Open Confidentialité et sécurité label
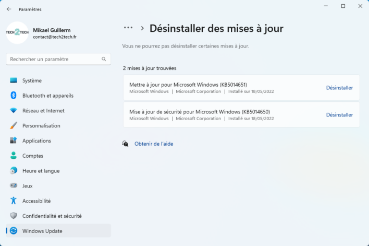Viewport: 369px width, 246px height. [x=52, y=216]
